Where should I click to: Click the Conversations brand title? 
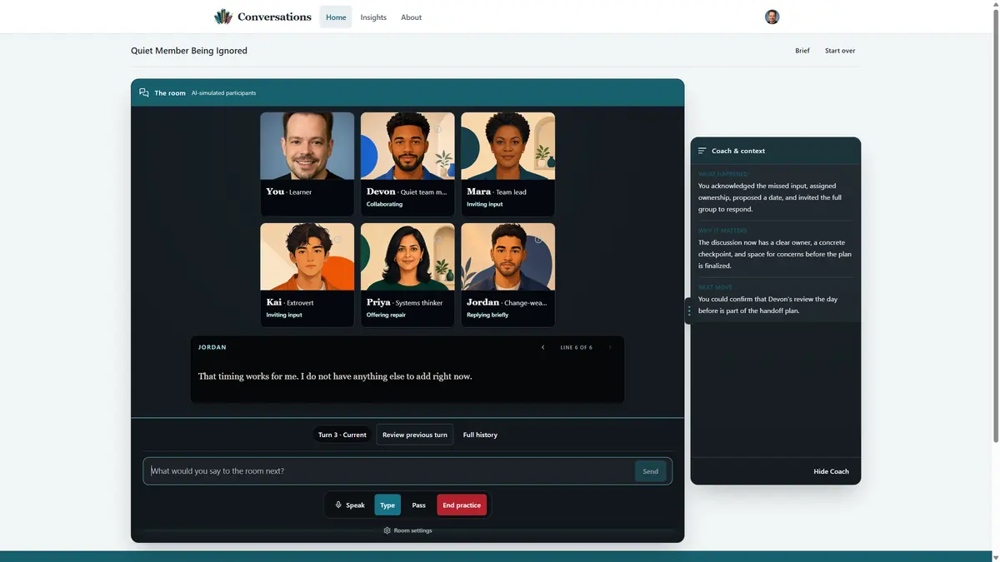coord(274,17)
